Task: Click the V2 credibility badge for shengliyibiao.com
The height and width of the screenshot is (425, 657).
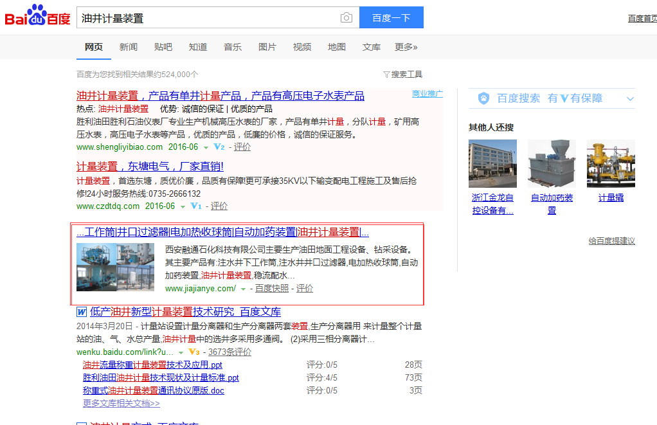Action: (x=219, y=147)
